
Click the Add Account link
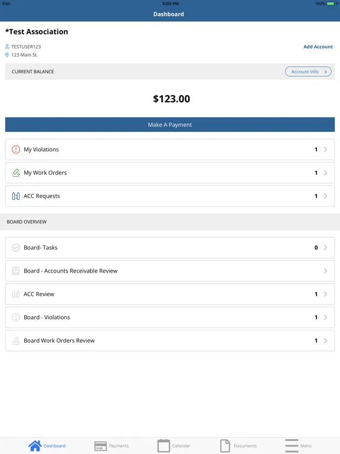point(318,47)
